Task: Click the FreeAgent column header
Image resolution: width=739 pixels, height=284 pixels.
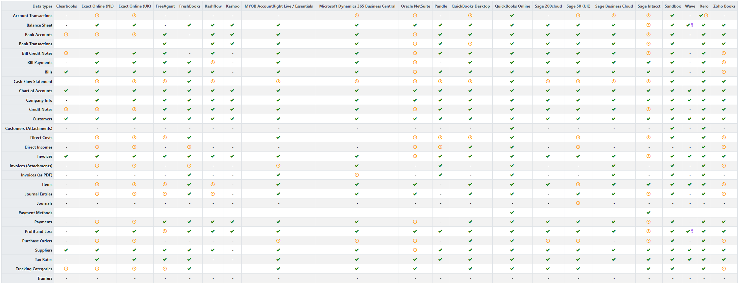Action: coord(165,6)
